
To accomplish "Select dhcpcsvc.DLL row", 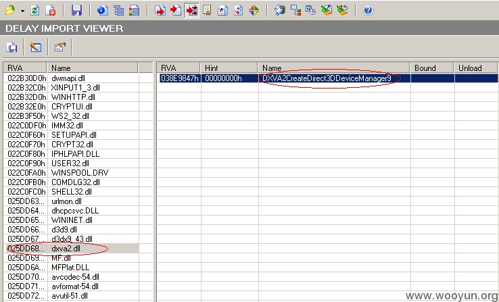I will (x=71, y=210).
